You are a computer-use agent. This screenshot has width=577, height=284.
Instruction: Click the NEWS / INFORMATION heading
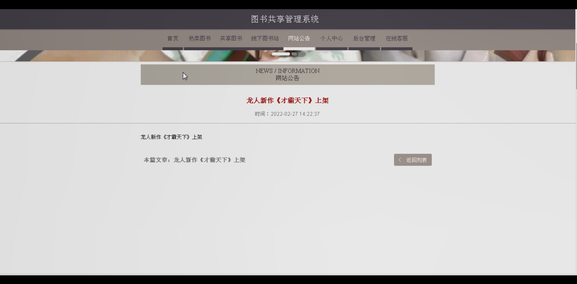click(x=288, y=71)
